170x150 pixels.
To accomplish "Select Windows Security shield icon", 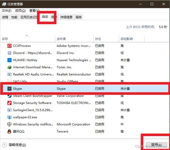I will 10,124.
